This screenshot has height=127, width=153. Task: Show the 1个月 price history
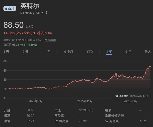pyautogui.click(x=46, y=52)
